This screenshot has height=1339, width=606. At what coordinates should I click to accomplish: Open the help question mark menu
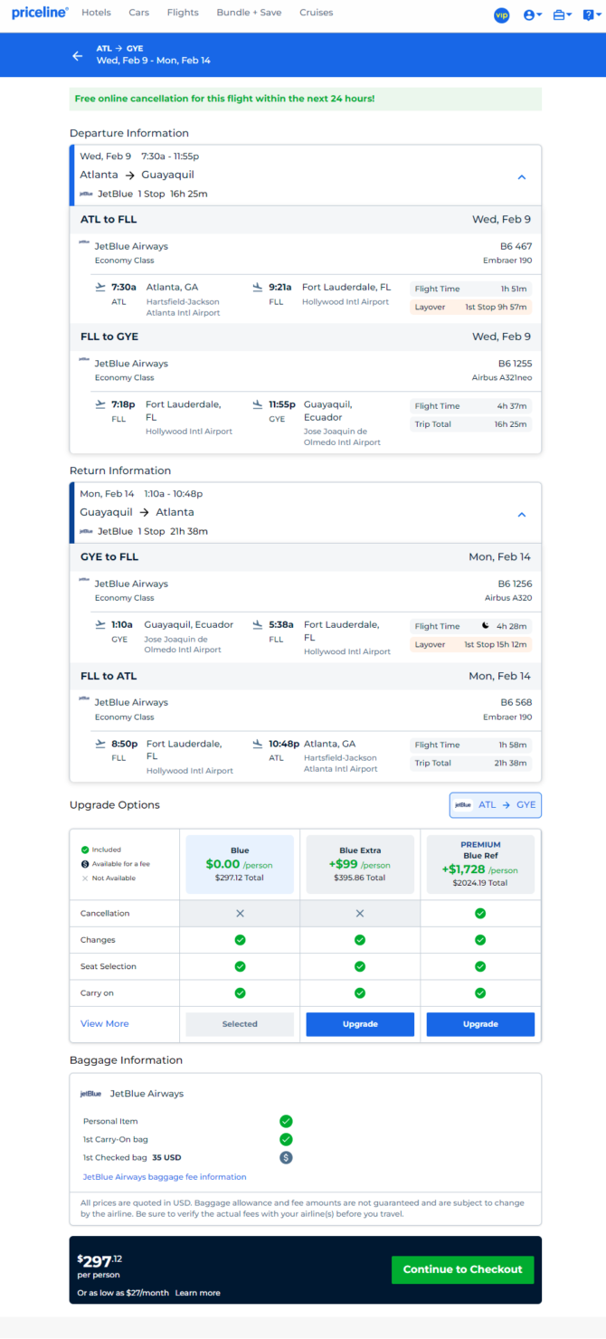[591, 14]
